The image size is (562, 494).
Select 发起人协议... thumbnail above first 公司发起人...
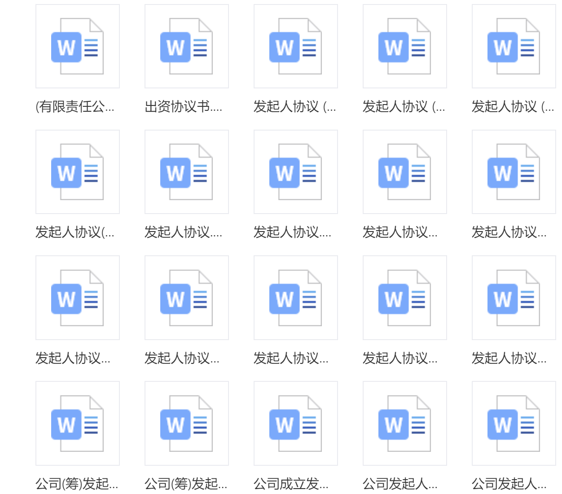[x=404, y=297]
